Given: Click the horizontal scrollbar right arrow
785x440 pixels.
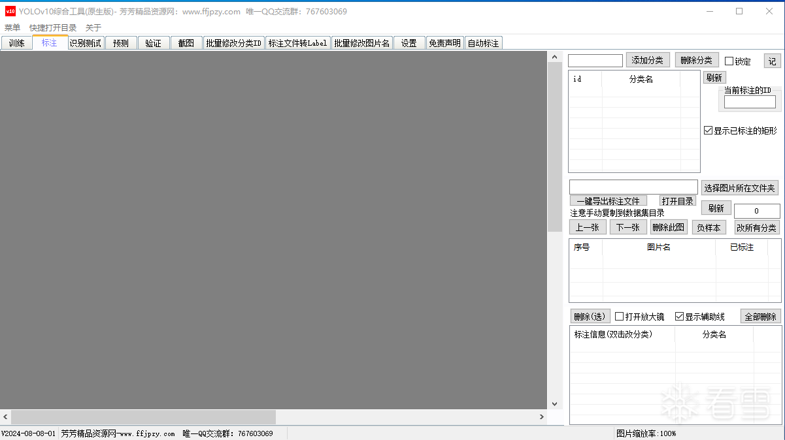Looking at the screenshot, I should pos(542,416).
